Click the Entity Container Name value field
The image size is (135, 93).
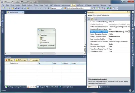119,37
